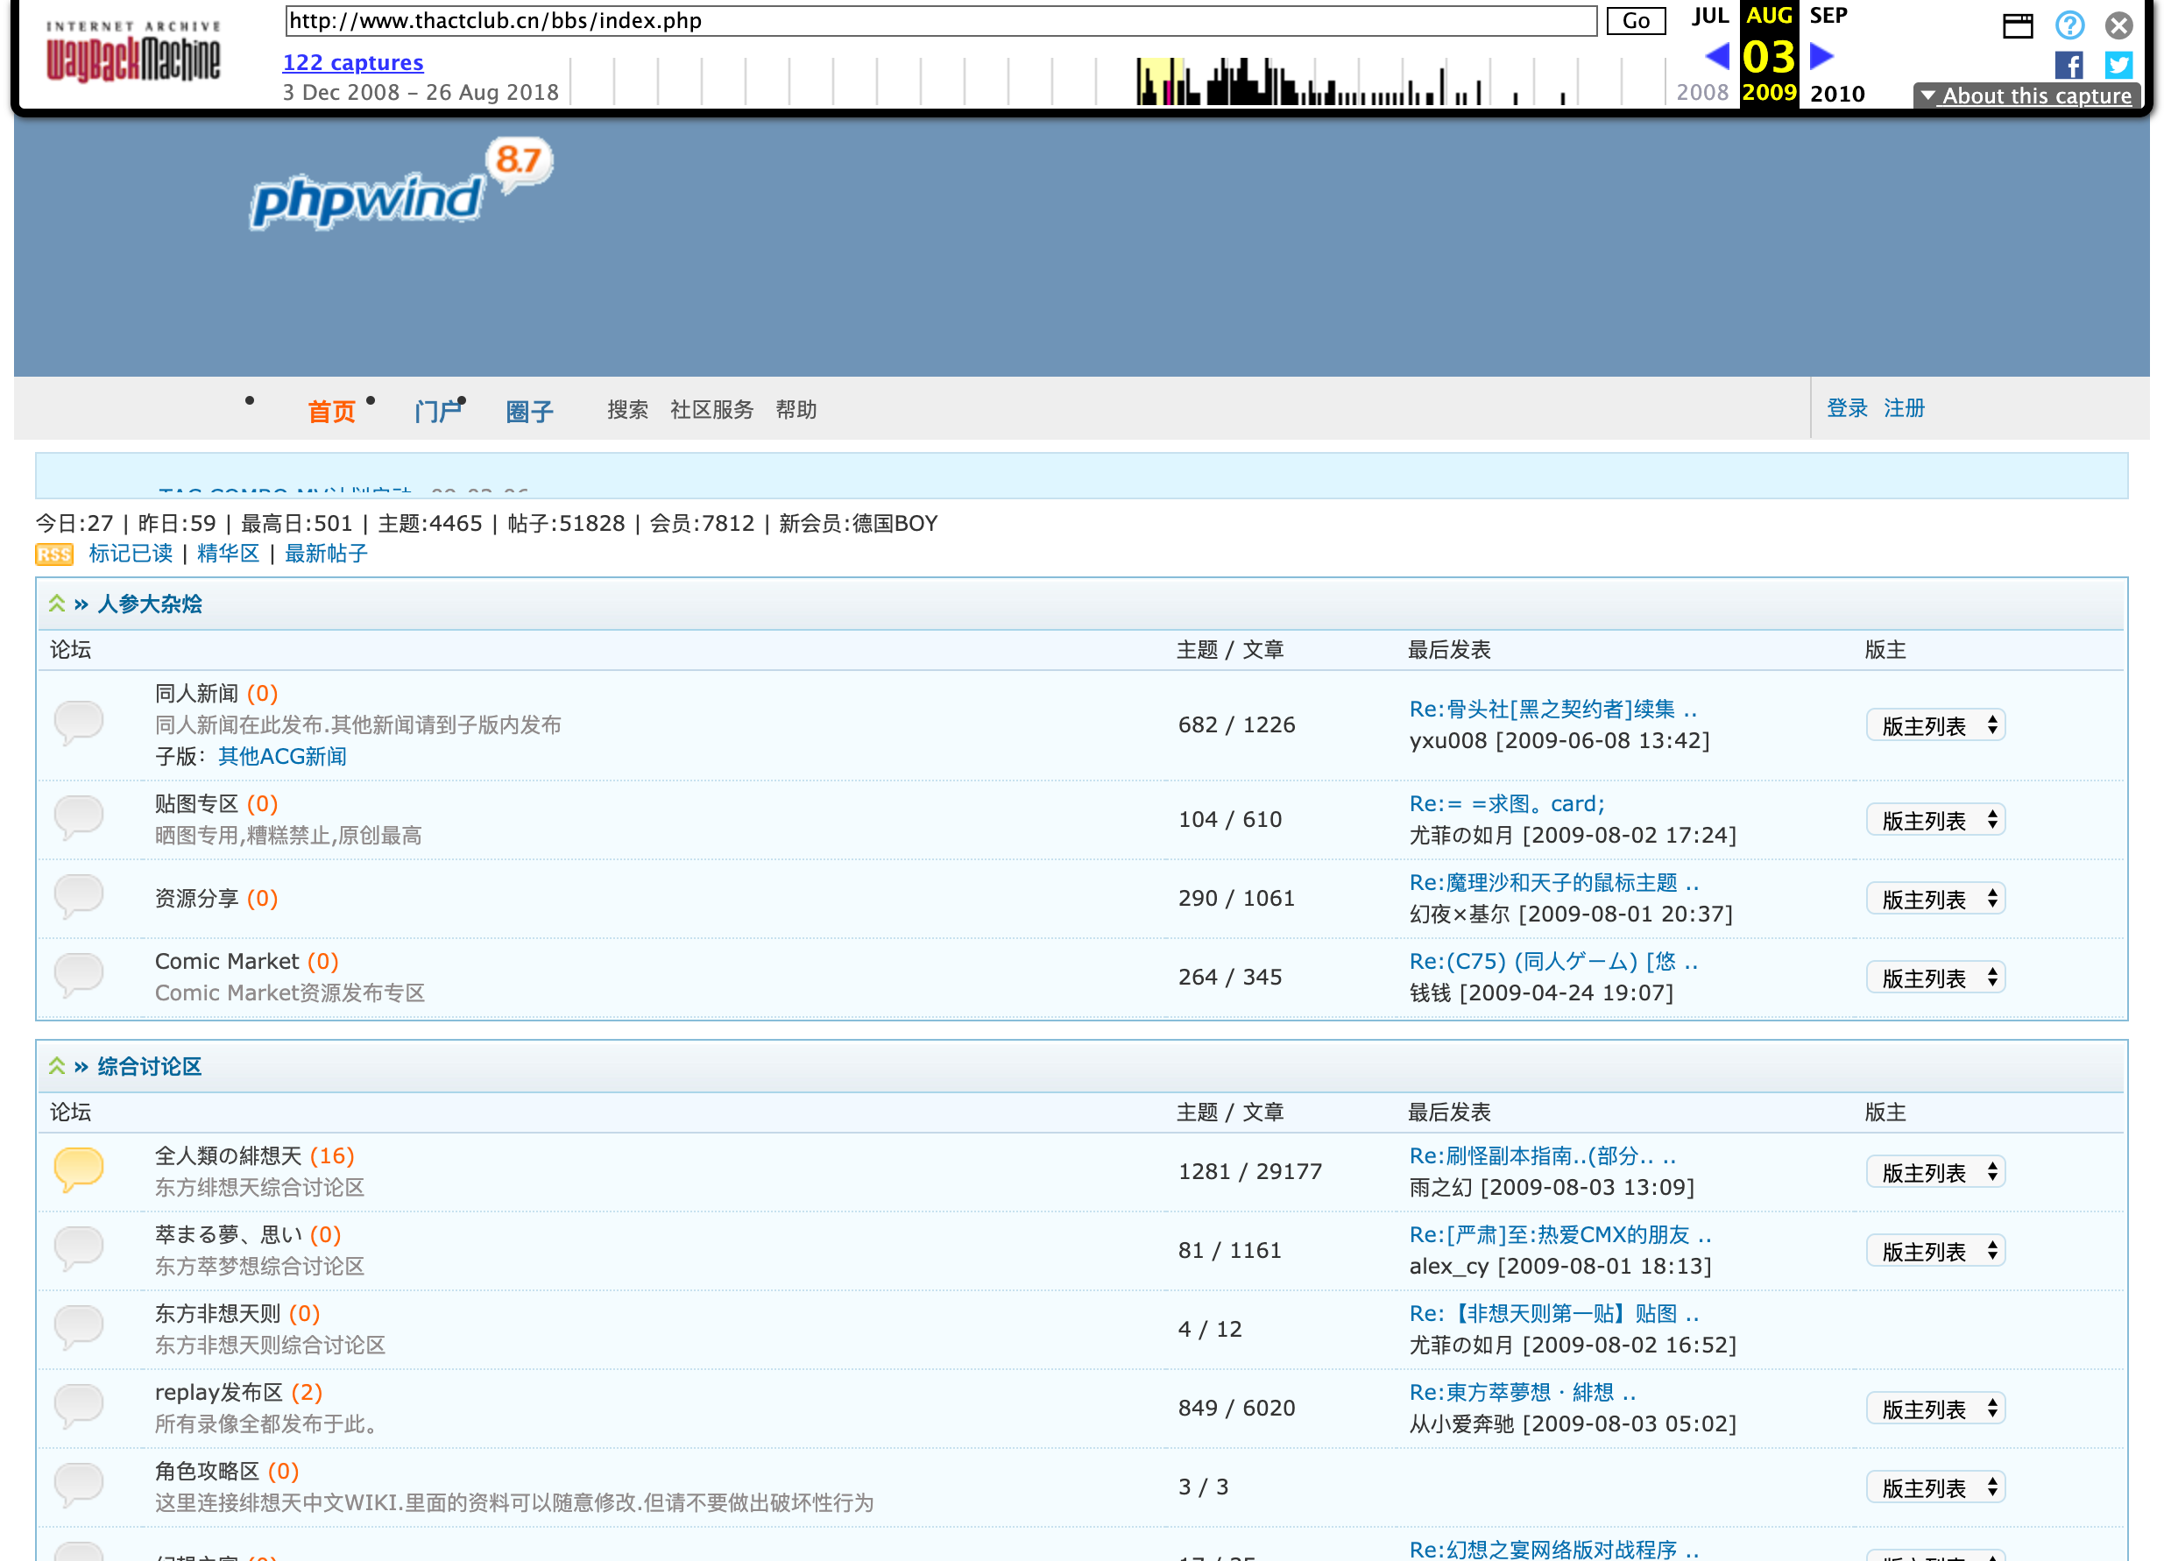The width and height of the screenshot is (2164, 1561).
Task: Select SEP month in capture calendar
Action: click(x=1828, y=15)
